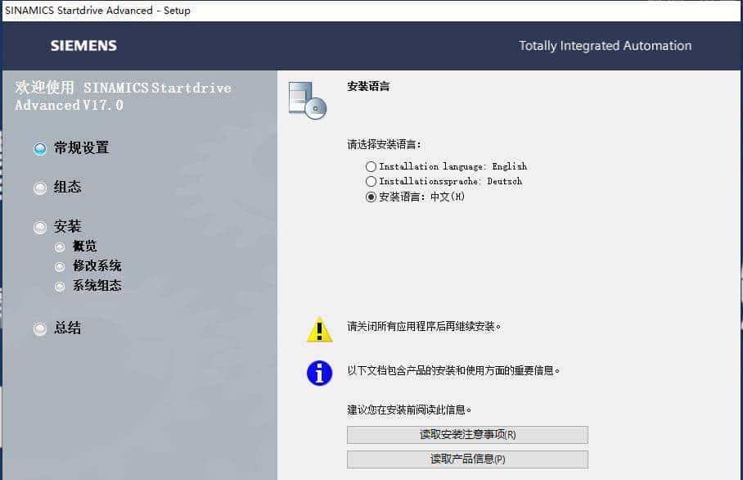Click the 读取安装注意事项(R) button
This screenshot has width=743, height=480.
[467, 434]
